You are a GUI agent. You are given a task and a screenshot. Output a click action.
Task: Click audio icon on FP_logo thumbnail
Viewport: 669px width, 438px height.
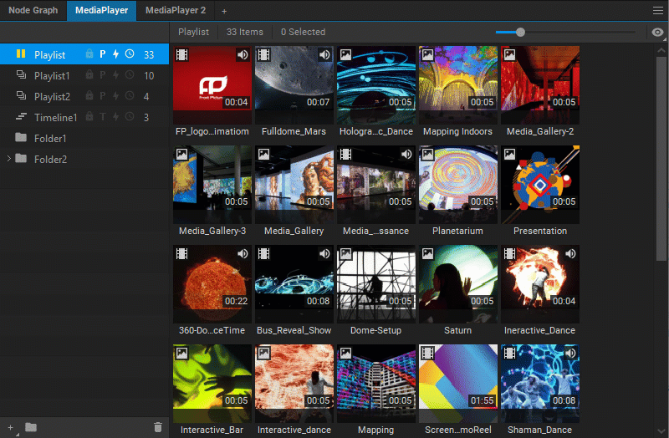tap(243, 54)
